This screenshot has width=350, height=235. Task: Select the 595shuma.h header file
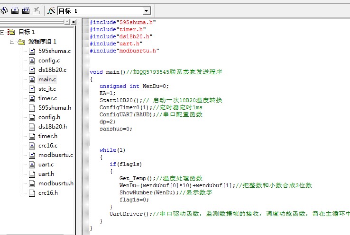pyautogui.click(x=55, y=108)
